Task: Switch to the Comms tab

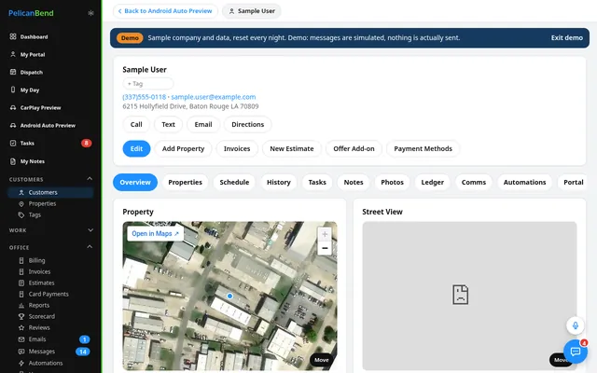Action: click(x=474, y=183)
